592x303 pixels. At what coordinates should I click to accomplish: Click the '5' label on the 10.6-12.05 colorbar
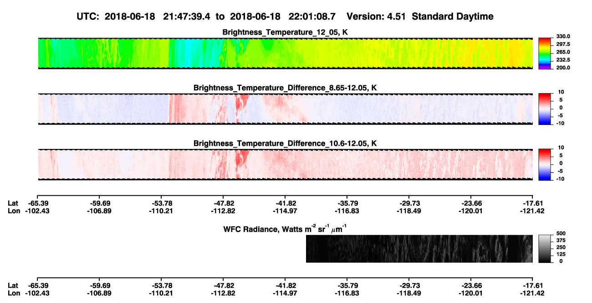[561, 156]
